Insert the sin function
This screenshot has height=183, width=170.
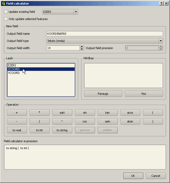(85, 113)
